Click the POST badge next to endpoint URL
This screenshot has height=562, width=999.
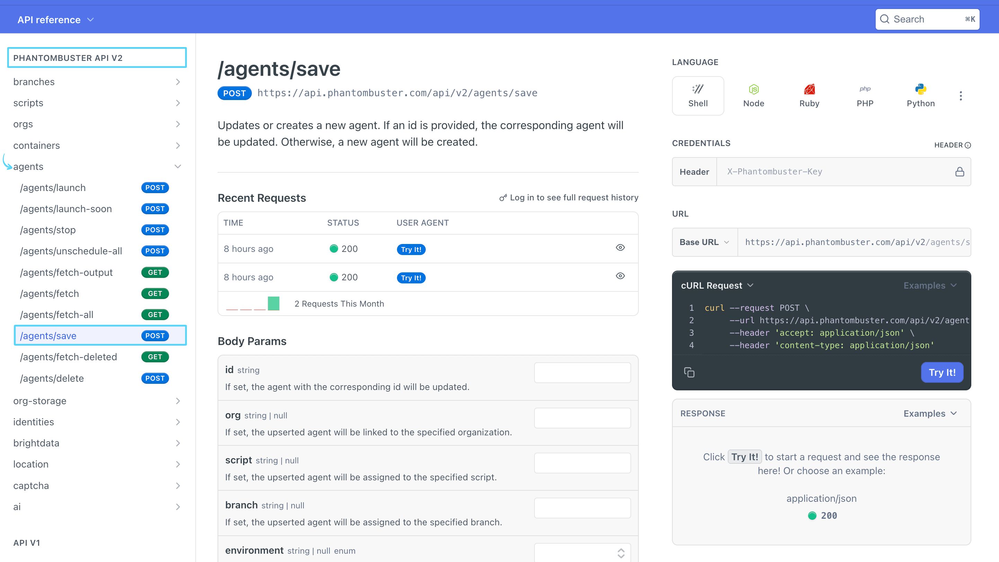(234, 93)
